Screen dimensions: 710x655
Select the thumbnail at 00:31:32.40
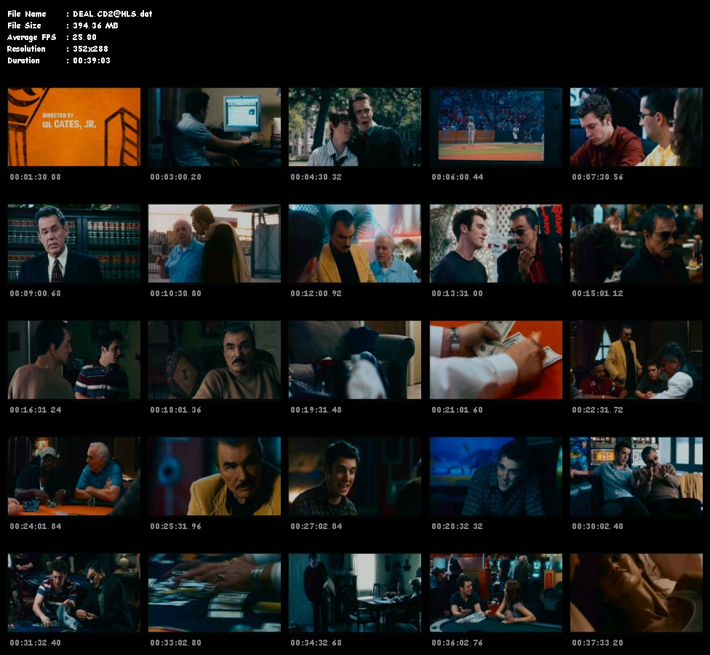pos(73,592)
